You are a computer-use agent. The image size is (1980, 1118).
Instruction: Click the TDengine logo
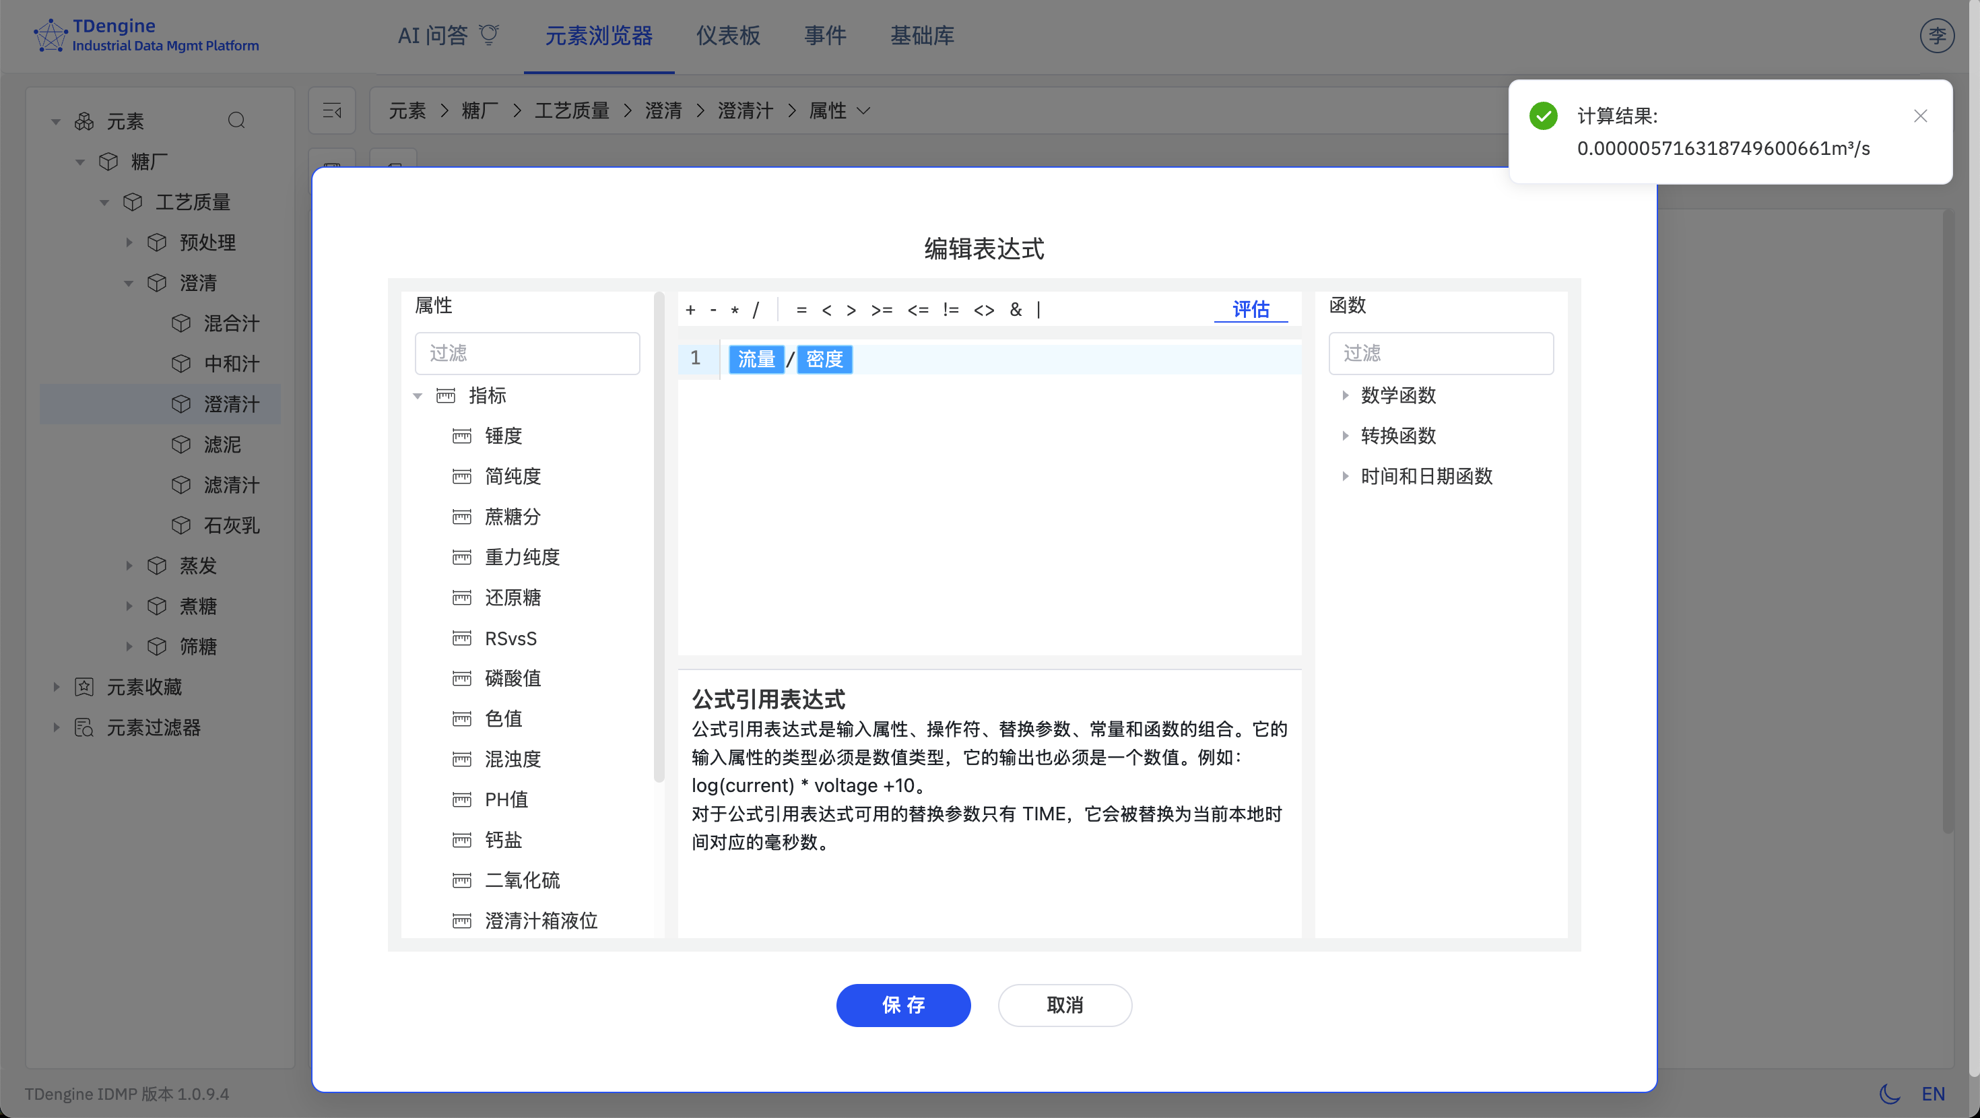click(51, 34)
